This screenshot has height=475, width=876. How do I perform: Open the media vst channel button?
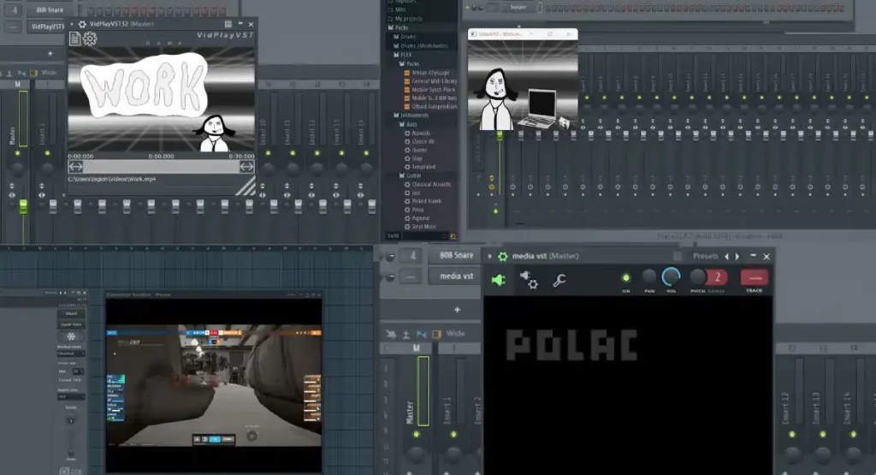(456, 276)
